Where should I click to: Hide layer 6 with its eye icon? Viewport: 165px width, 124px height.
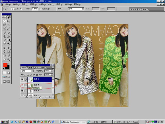pyautogui.click(x=22, y=80)
